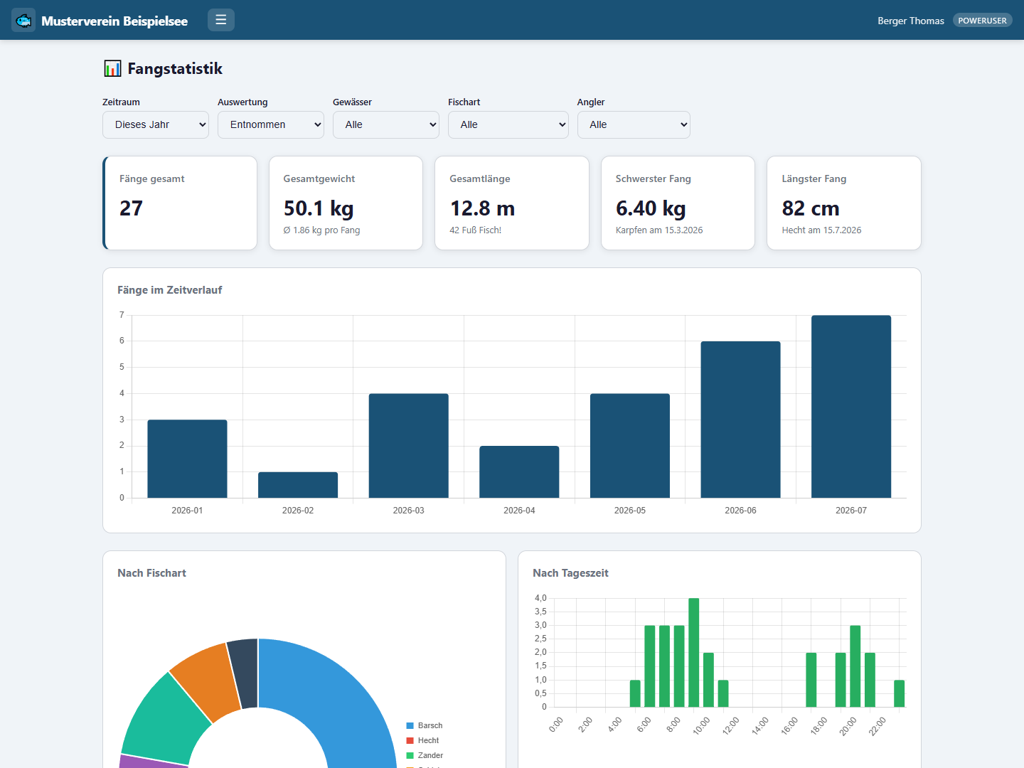Click the Schwerster Fang card label
The height and width of the screenshot is (768, 1024).
pos(654,179)
